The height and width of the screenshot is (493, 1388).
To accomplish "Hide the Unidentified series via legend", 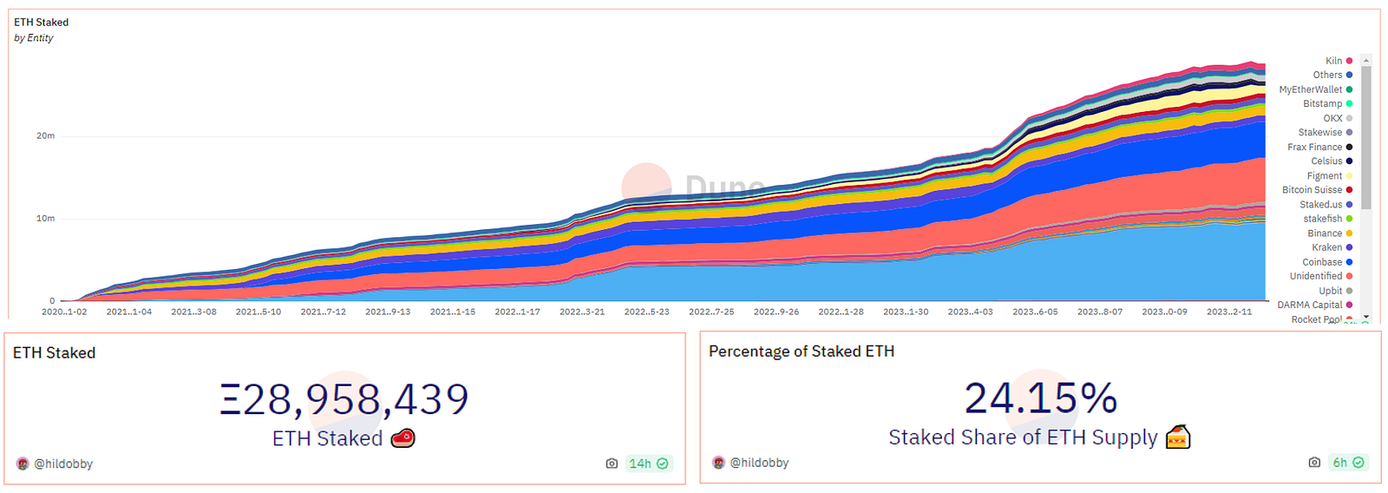I will [1321, 276].
